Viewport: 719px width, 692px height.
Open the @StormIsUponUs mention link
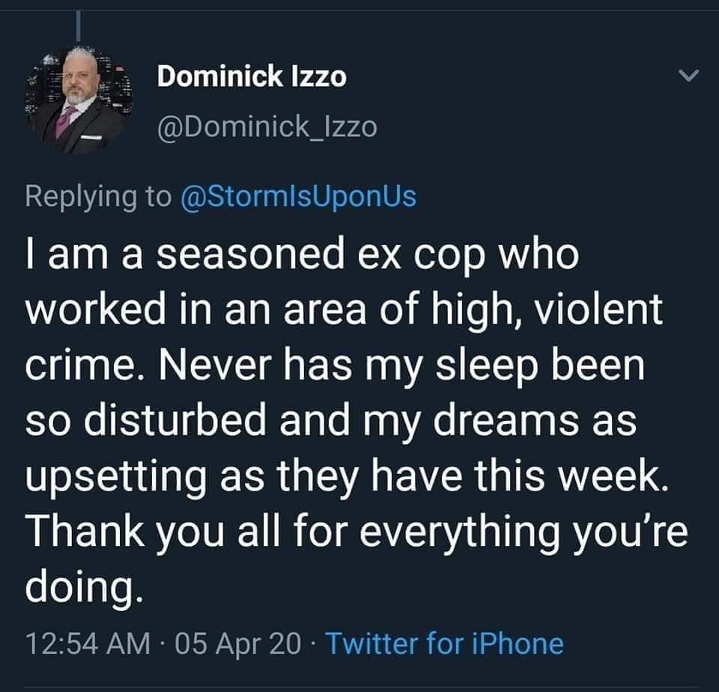(299, 195)
